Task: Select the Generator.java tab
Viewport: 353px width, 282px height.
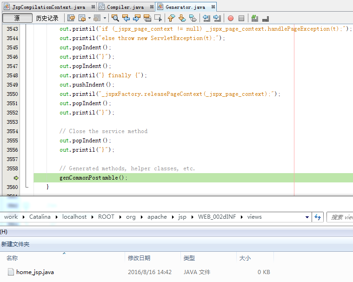Action: point(185,7)
